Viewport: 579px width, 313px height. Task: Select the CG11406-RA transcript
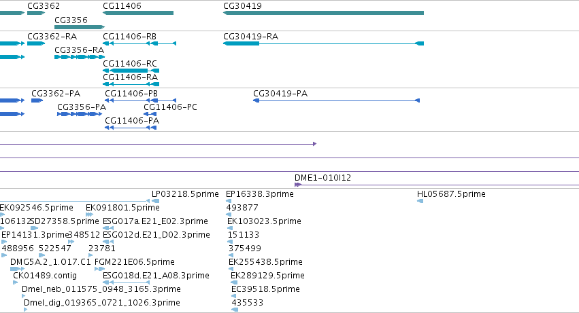point(131,84)
